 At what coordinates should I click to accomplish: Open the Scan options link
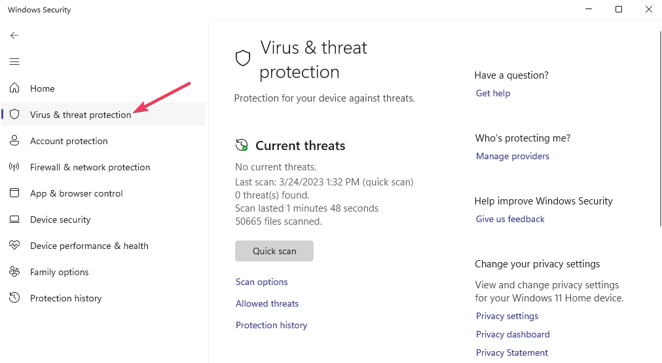tap(261, 282)
